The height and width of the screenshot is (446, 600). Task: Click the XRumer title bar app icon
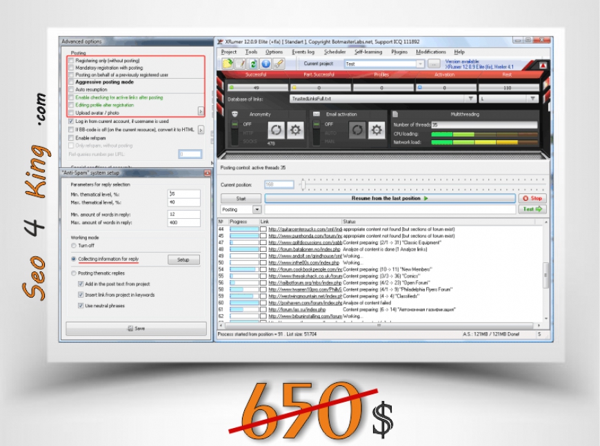click(220, 41)
